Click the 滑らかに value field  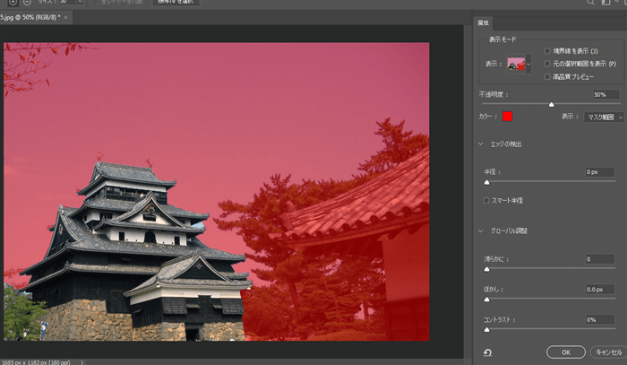coord(600,259)
